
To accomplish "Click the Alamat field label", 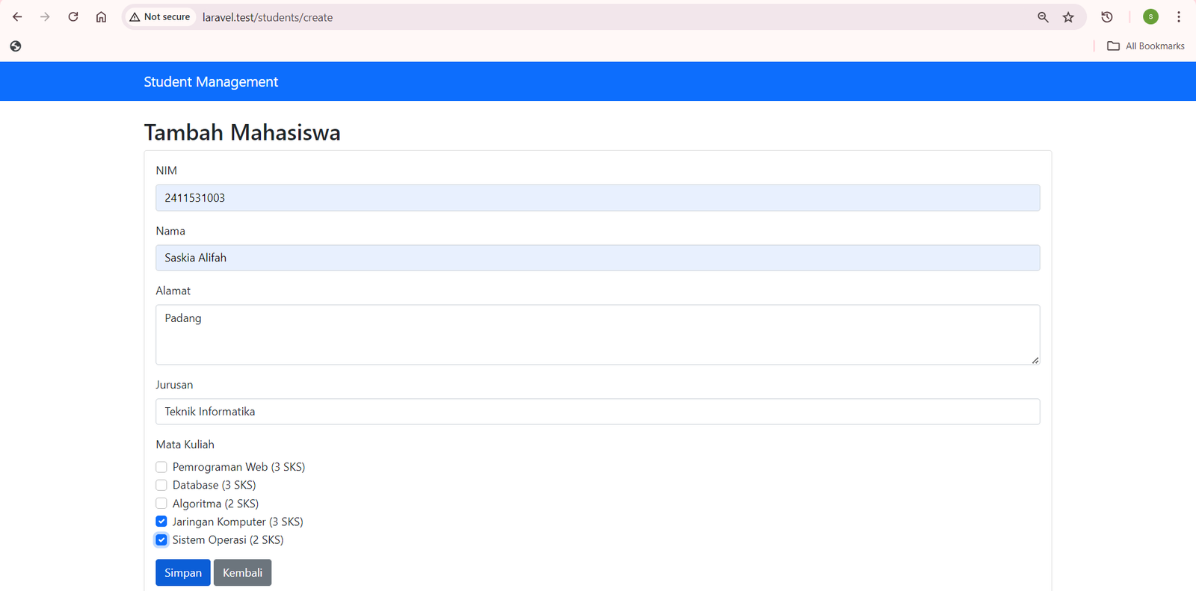I will tap(173, 291).
